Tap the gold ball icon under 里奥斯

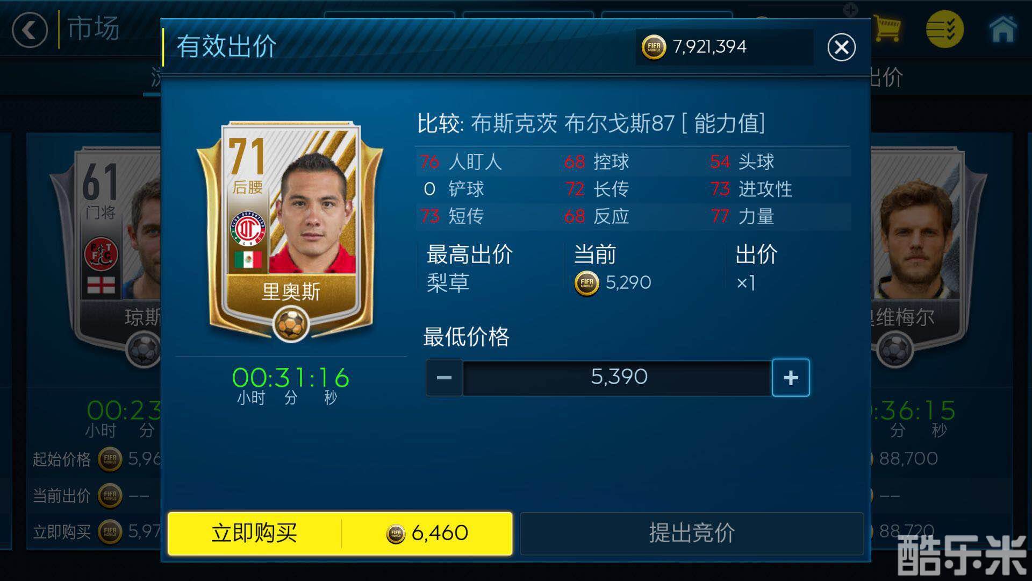point(291,324)
